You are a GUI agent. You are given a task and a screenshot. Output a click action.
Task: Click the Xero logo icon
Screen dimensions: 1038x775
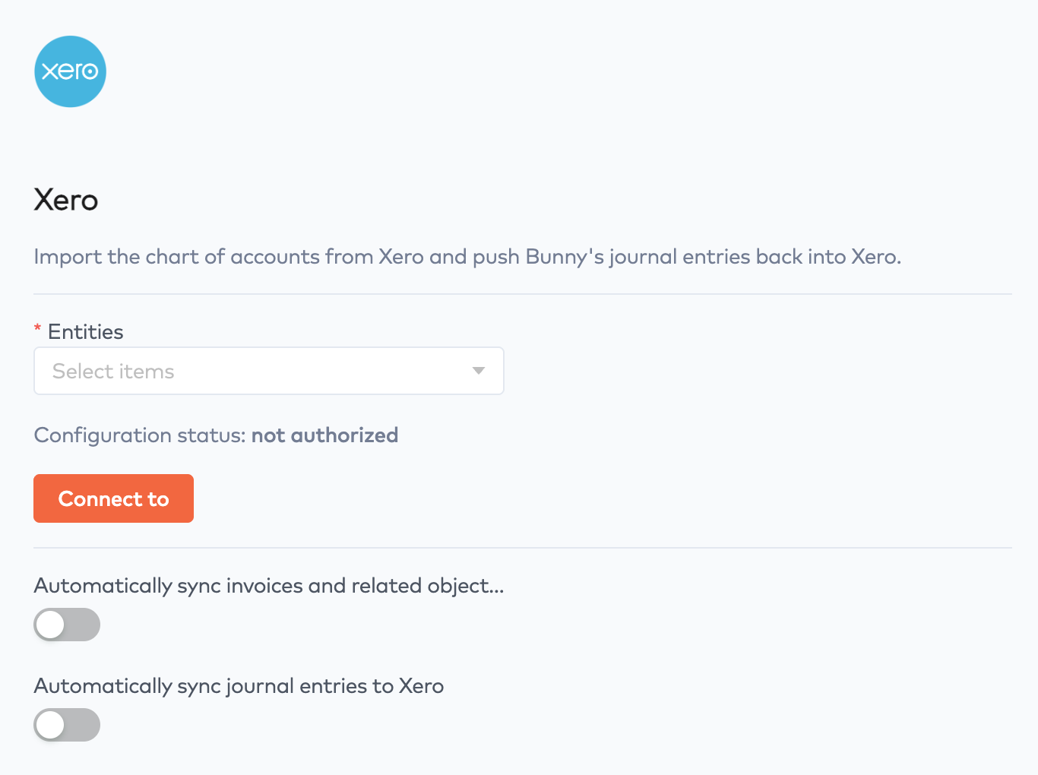[x=70, y=71]
